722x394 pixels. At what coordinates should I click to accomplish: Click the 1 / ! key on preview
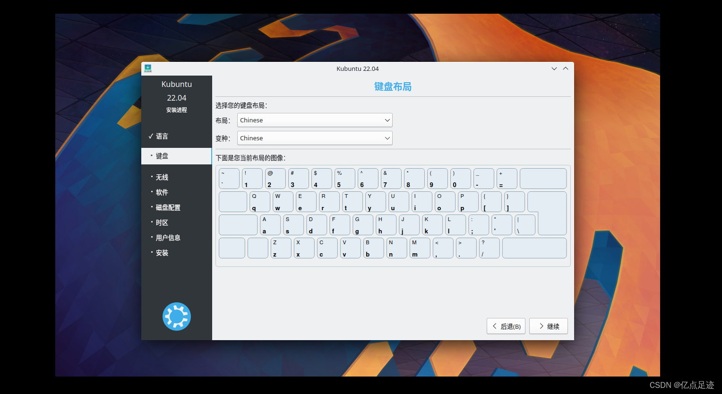[252, 179]
